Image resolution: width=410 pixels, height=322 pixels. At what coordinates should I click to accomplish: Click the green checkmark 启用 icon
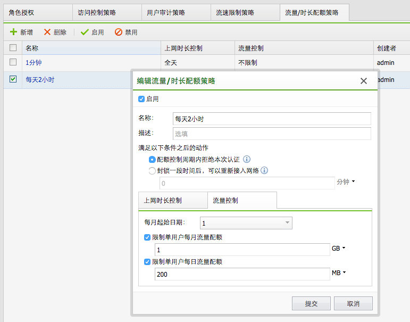[x=85, y=32]
